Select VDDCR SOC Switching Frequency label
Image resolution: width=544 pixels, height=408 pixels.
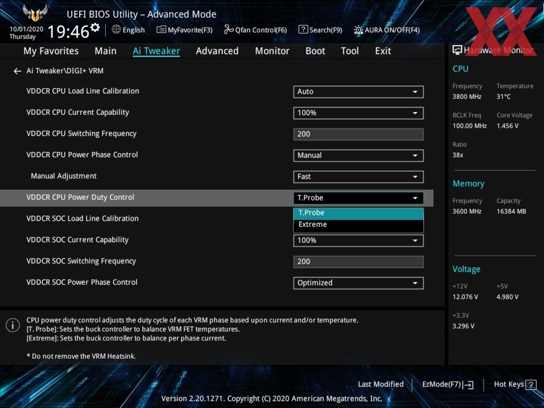pos(81,261)
